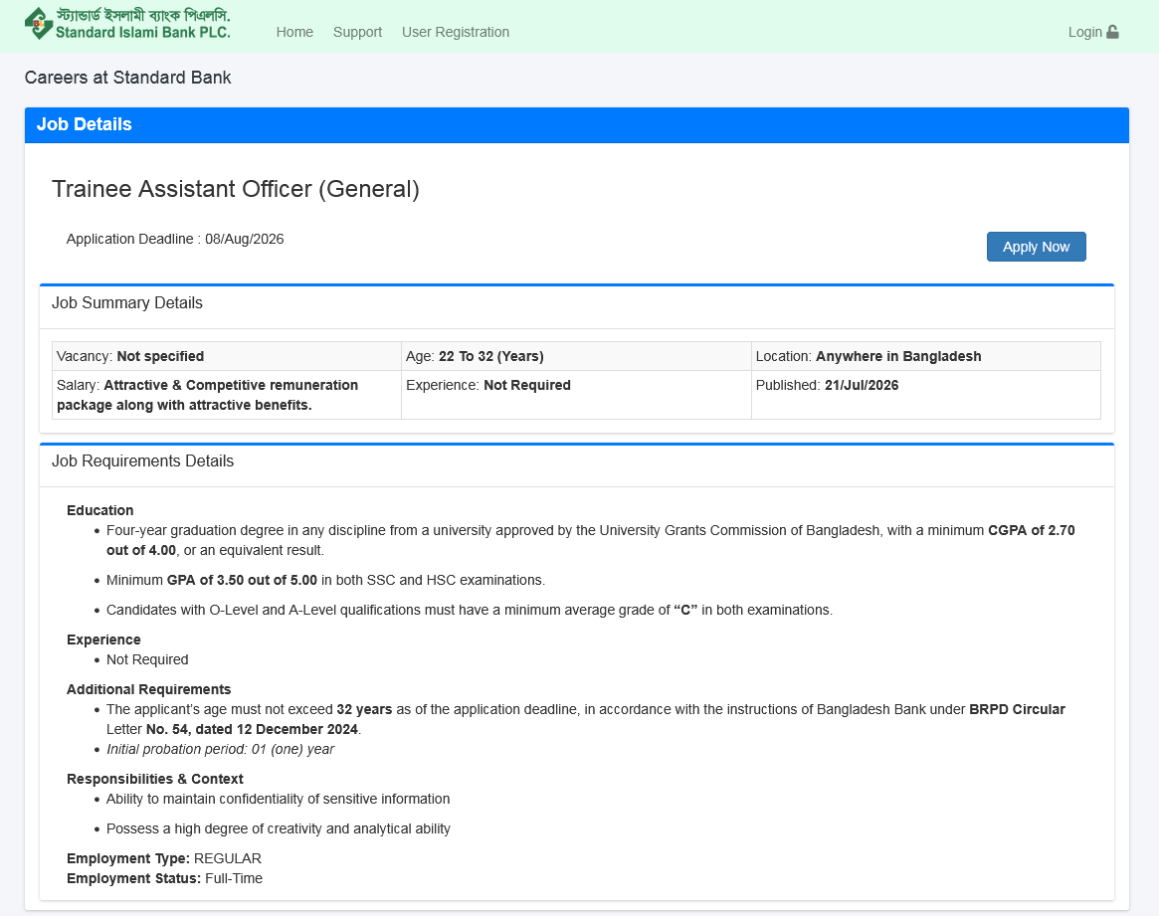The image size is (1159, 916).
Task: Click the GPA of 3.50 out of 5.00 bullet
Action: [325, 580]
